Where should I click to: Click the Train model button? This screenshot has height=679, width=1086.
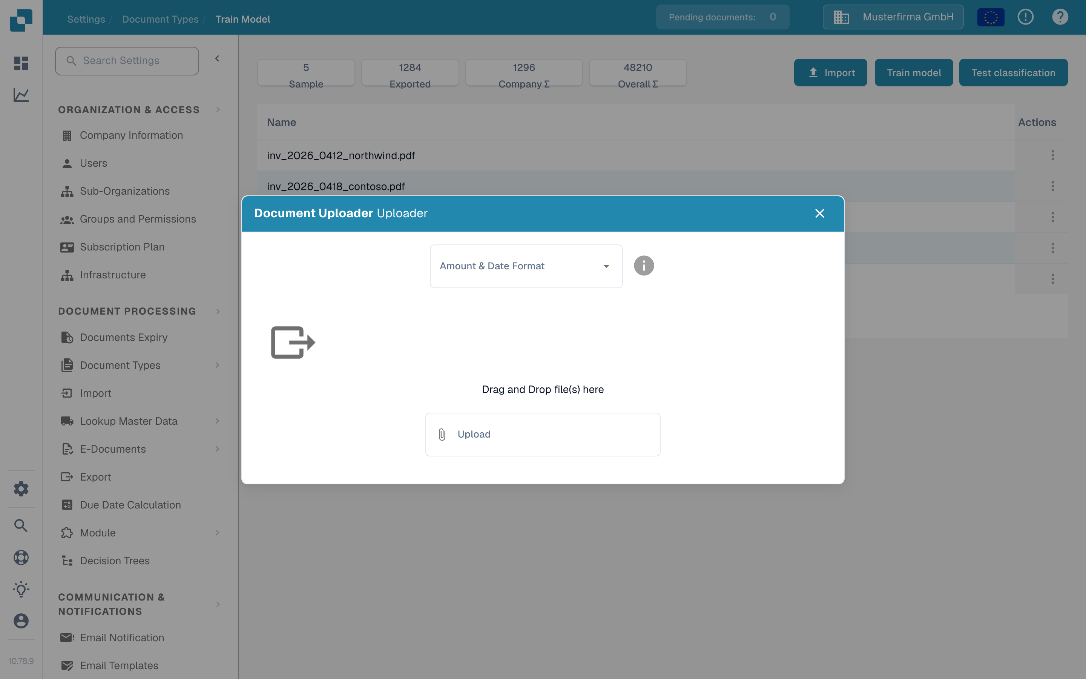(914, 72)
